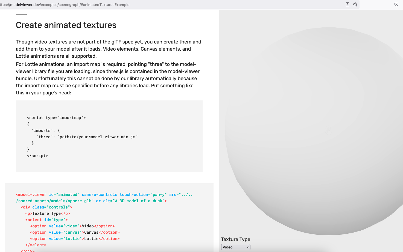Click the Texture Type label above the selector
The height and width of the screenshot is (252, 403).
pos(236,239)
